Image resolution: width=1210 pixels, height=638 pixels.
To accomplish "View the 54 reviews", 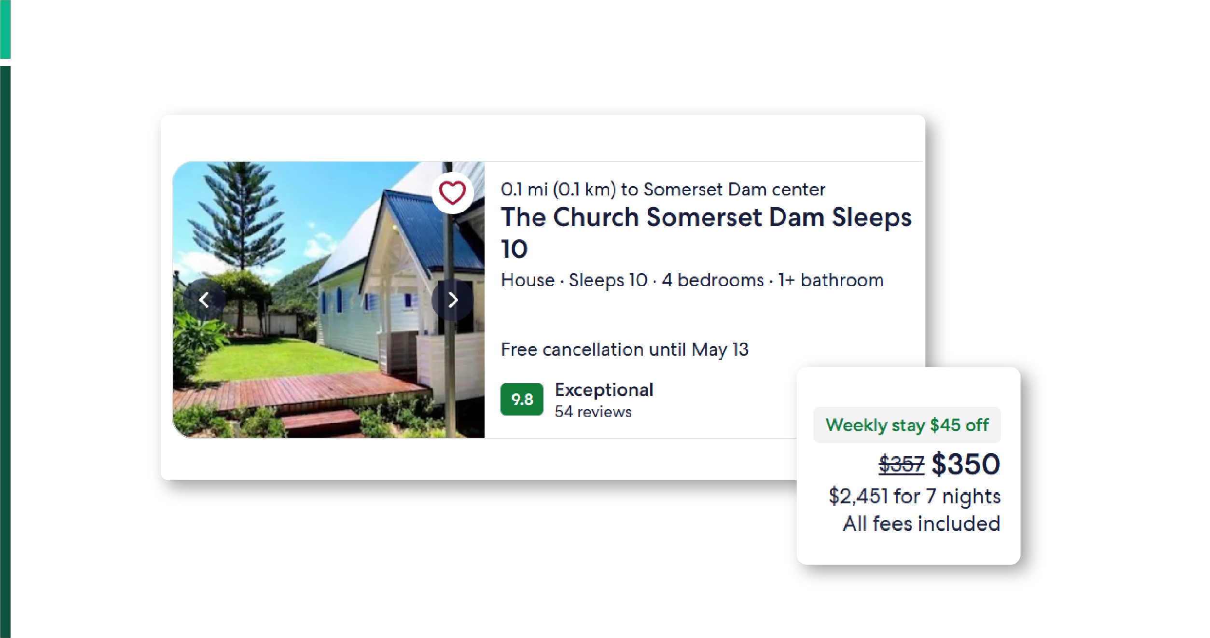I will click(x=593, y=412).
